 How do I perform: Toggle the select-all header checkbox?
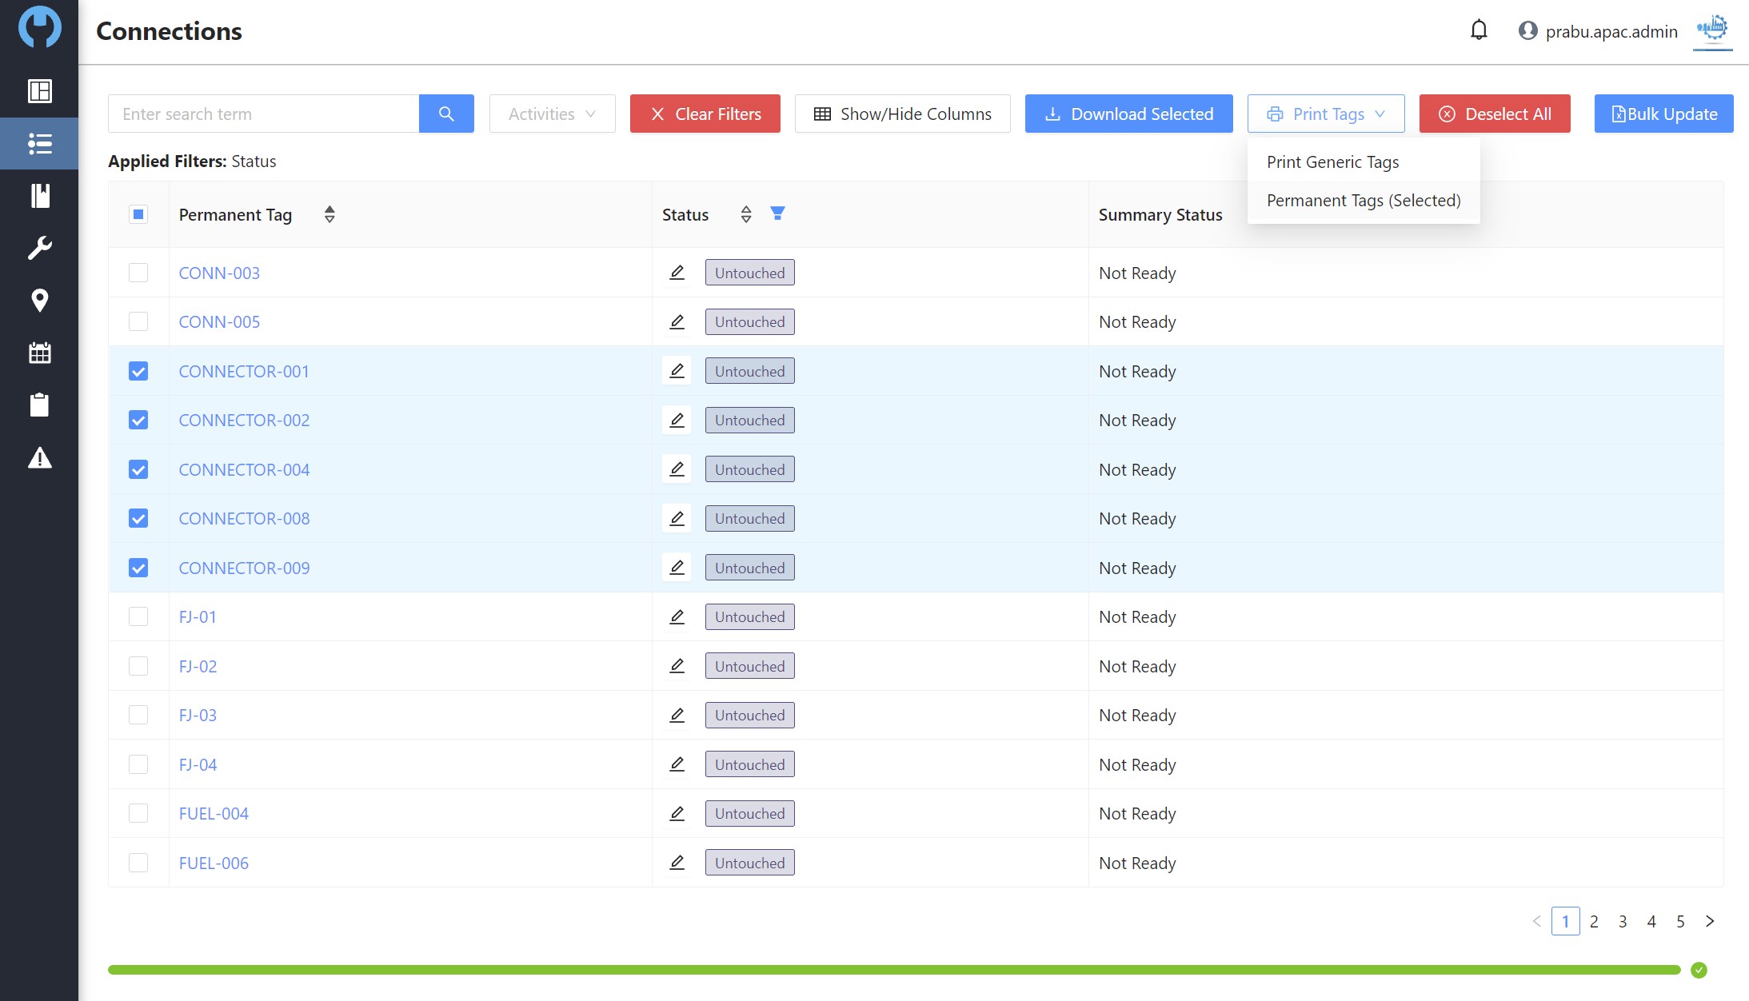point(138,214)
